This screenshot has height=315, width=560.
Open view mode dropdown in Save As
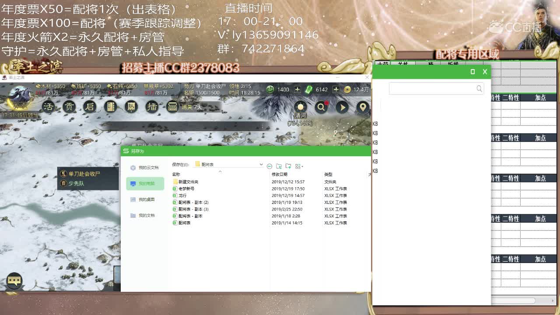click(299, 166)
